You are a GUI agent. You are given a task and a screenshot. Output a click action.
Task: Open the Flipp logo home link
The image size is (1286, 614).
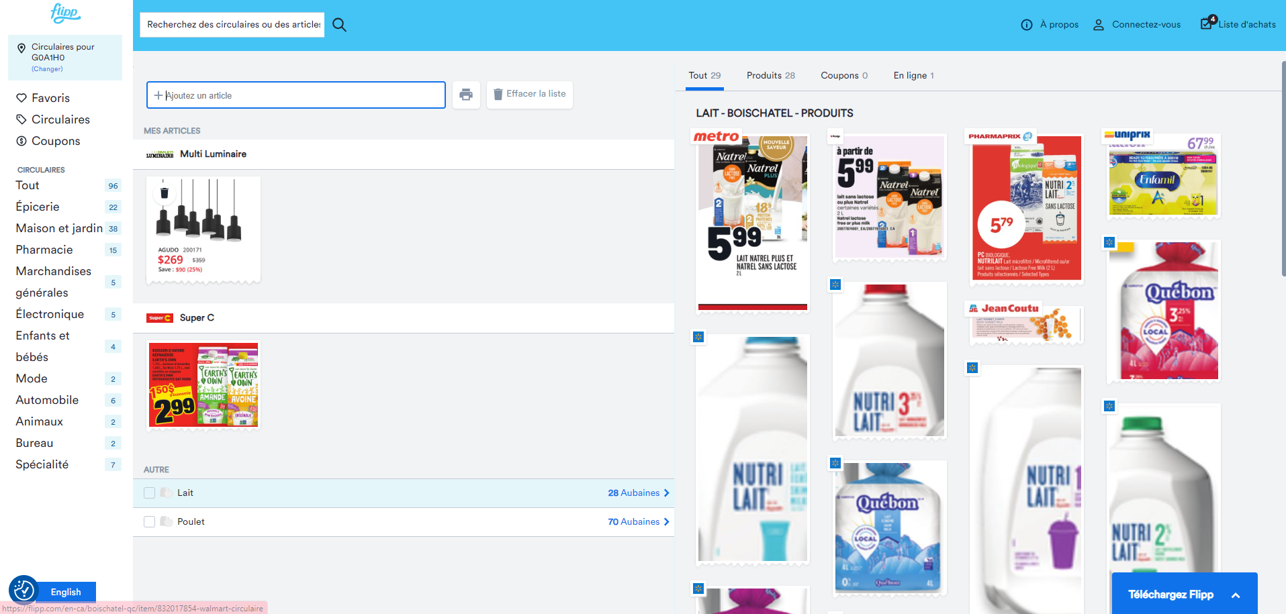pyautogui.click(x=65, y=13)
